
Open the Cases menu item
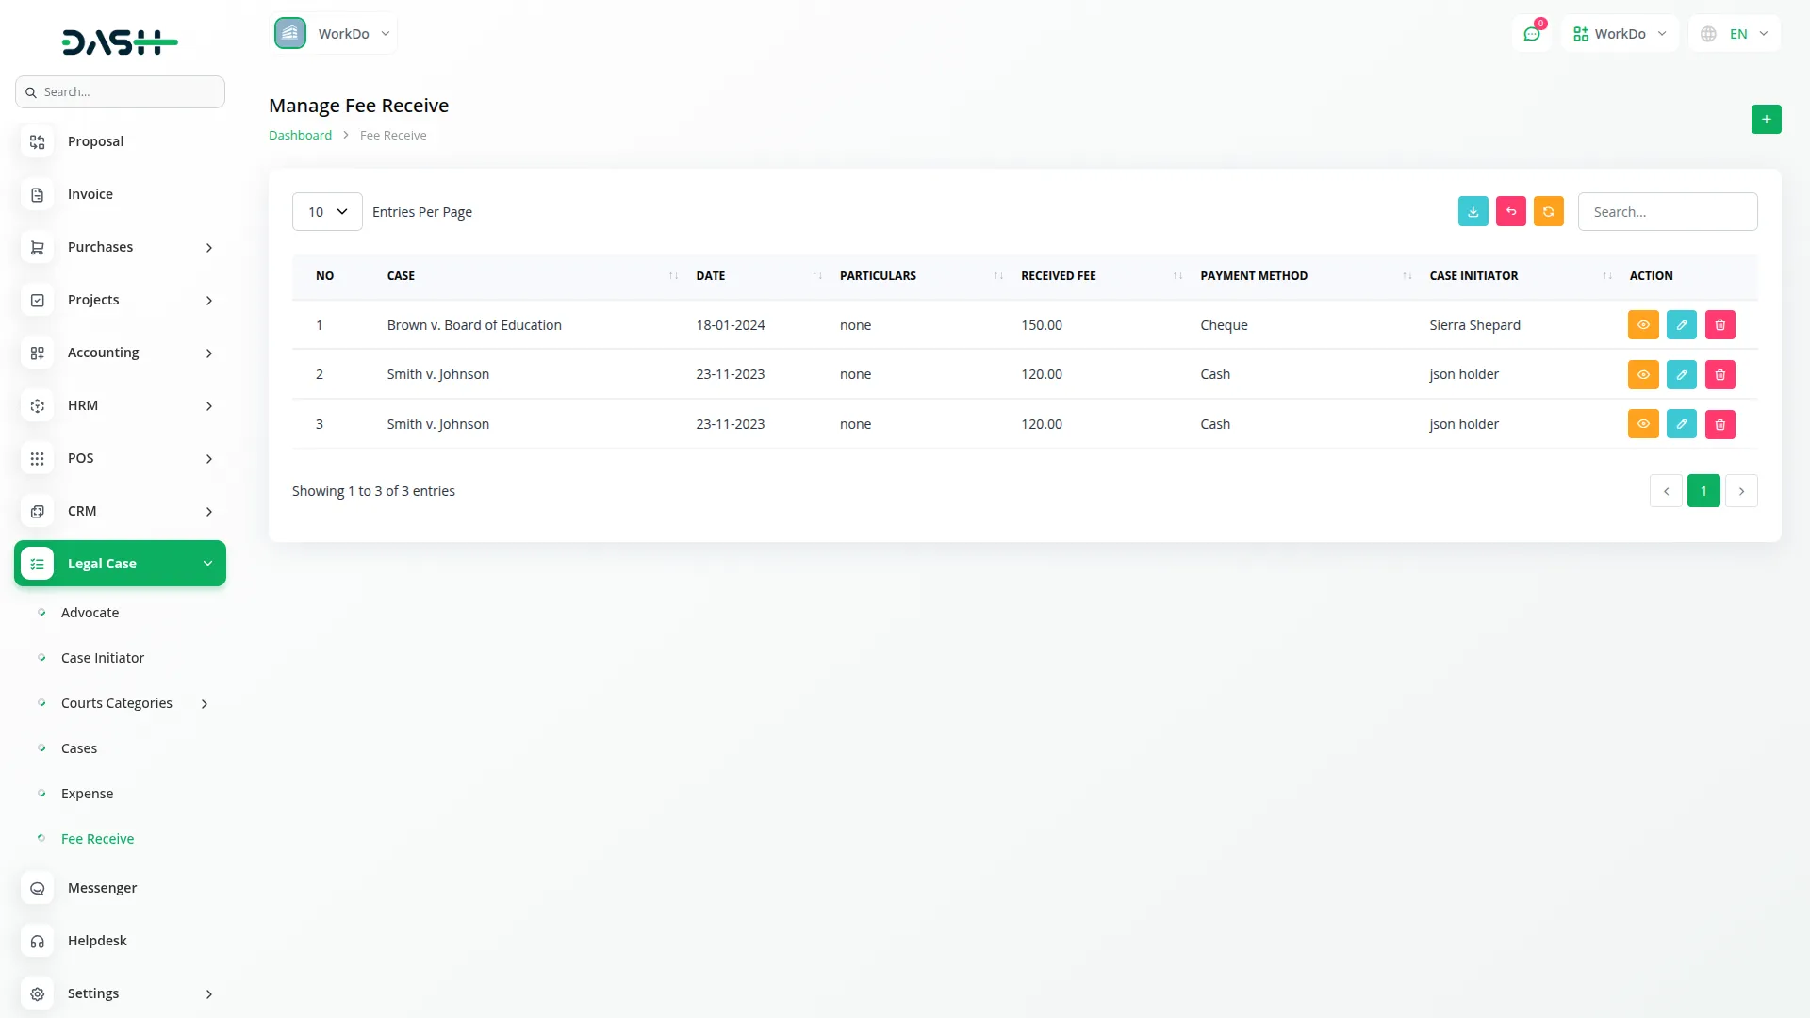pos(78,747)
